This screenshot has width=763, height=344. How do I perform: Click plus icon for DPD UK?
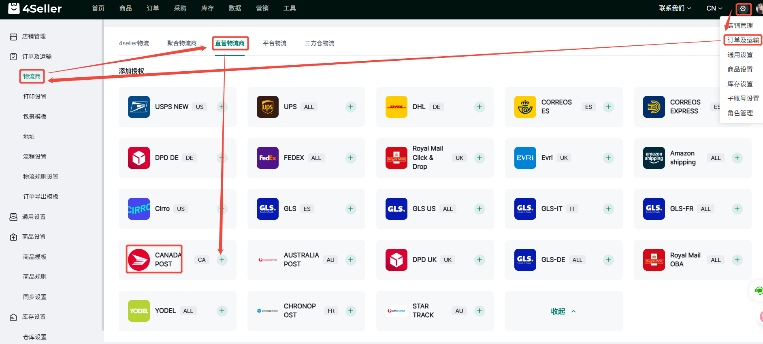480,260
